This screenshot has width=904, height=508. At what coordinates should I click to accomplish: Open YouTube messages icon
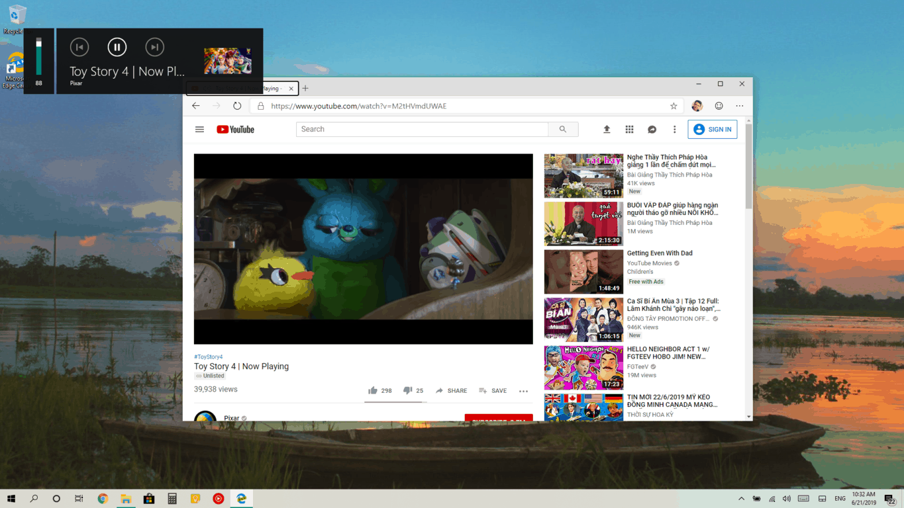652,130
